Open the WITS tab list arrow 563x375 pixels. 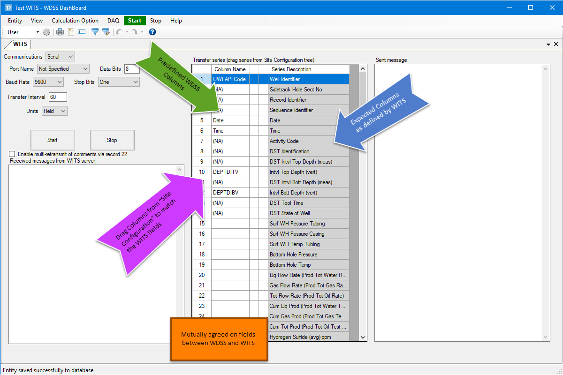548,44
